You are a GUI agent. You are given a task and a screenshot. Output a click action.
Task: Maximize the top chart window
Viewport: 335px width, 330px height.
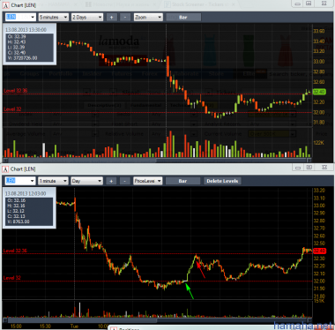pos(309,4)
